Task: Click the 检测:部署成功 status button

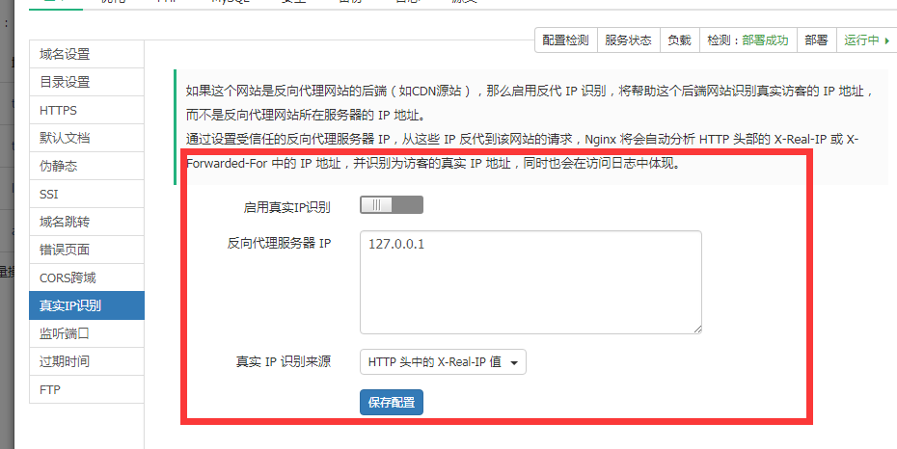Action: [x=747, y=40]
